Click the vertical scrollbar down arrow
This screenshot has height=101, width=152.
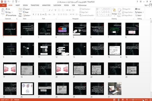tap(151, 97)
